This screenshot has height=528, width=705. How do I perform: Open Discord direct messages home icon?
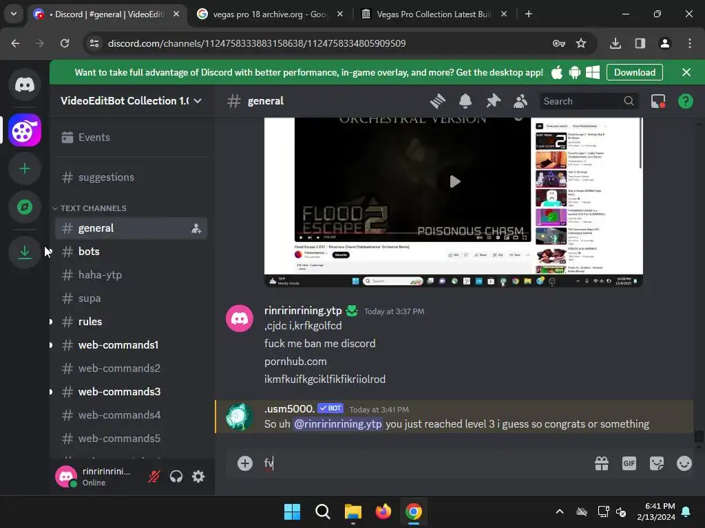pos(25,85)
